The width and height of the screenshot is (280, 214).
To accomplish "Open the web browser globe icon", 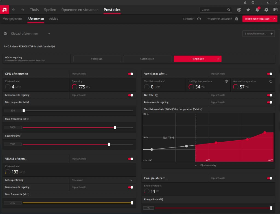I will 239,10.
